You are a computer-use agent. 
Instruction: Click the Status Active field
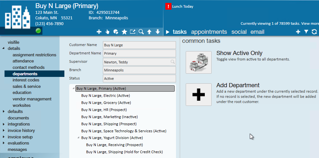[139, 79]
